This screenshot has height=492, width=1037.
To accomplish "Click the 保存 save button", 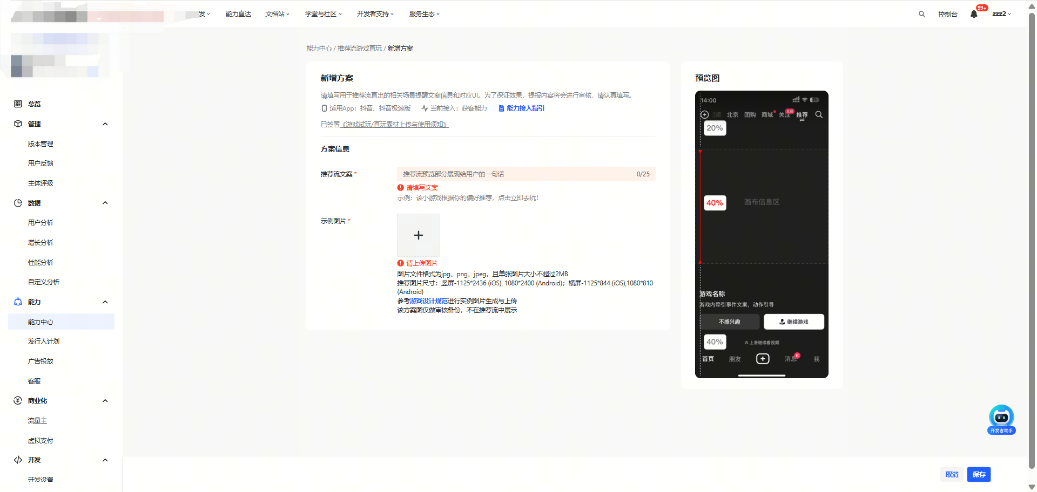I will [979, 474].
